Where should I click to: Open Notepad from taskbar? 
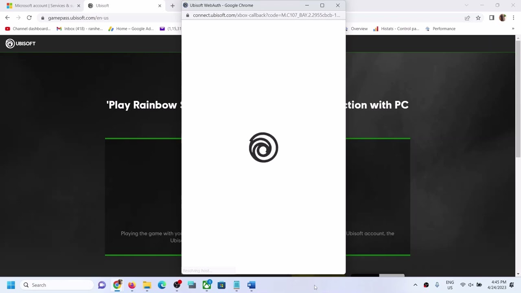(236, 285)
